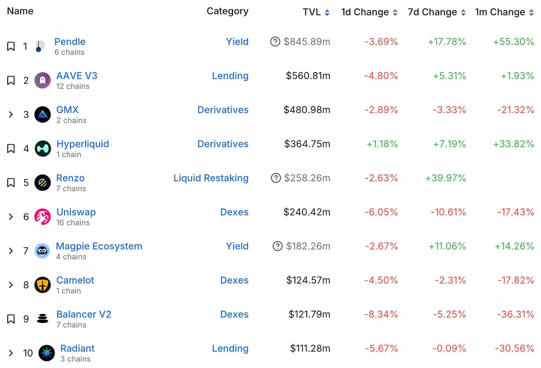Click the Camelot shield logo icon
541x368 pixels.
pyautogui.click(x=42, y=285)
